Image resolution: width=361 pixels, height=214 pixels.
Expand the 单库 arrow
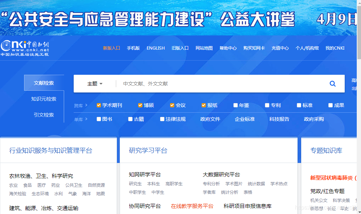pos(86,119)
